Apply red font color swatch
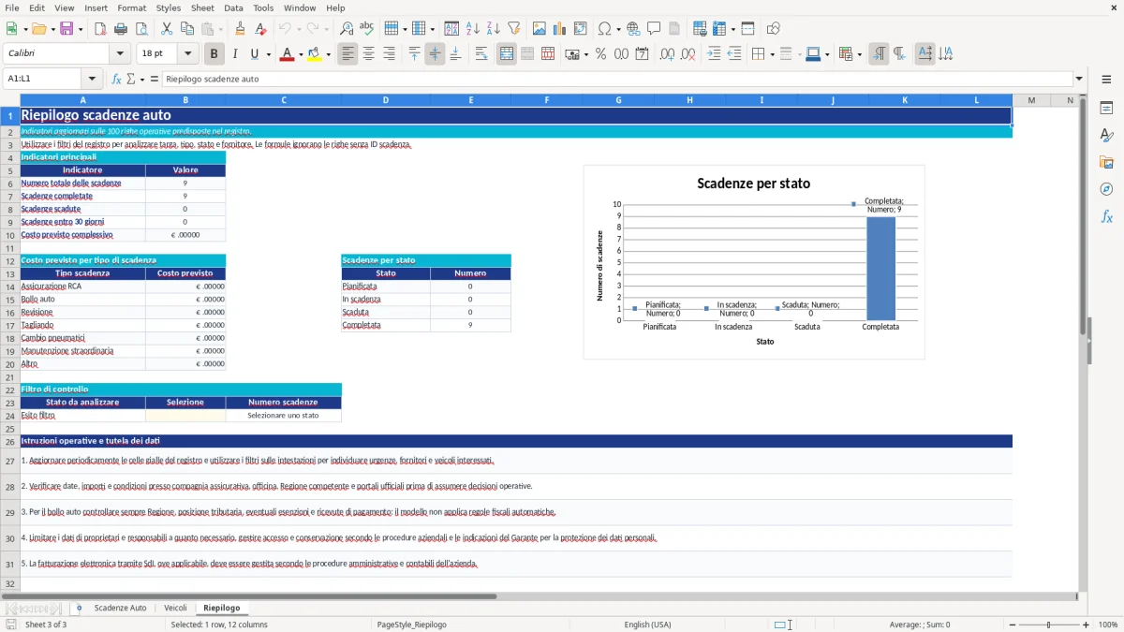Image resolution: width=1124 pixels, height=632 pixels. click(287, 54)
